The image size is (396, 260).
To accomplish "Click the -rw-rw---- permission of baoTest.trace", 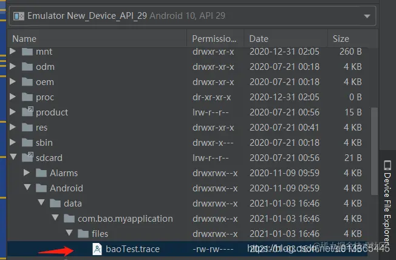I will (213, 249).
